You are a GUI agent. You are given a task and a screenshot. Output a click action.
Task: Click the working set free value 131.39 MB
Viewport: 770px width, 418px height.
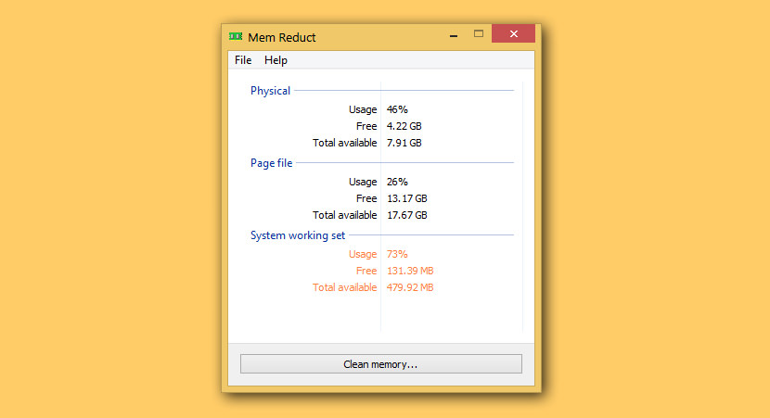pos(410,271)
